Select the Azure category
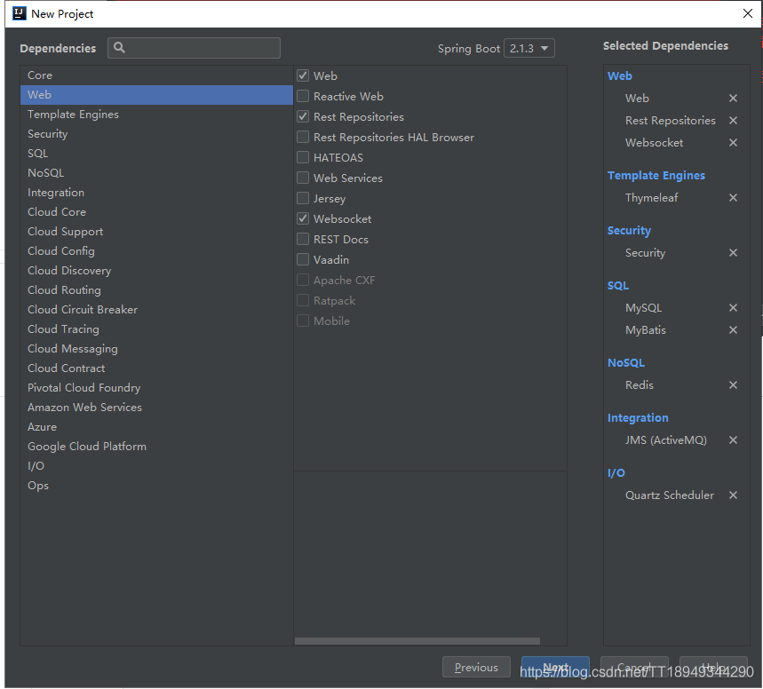 click(156, 427)
